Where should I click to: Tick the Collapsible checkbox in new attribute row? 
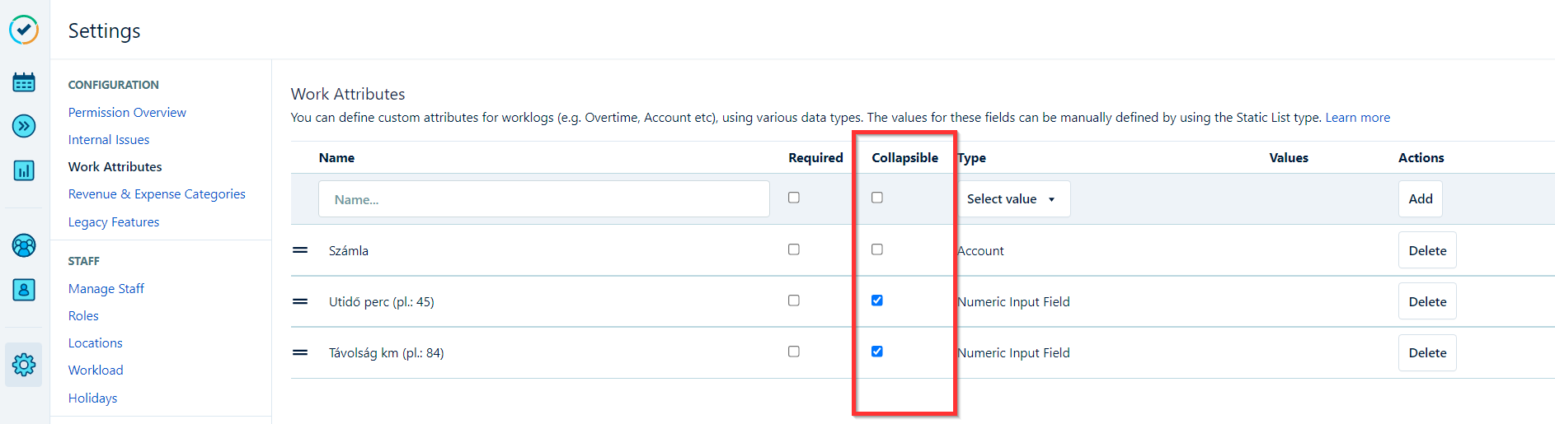pos(876,198)
